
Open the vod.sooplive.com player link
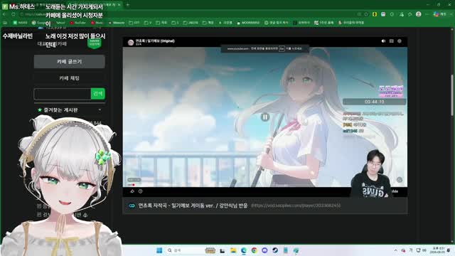[296, 206]
